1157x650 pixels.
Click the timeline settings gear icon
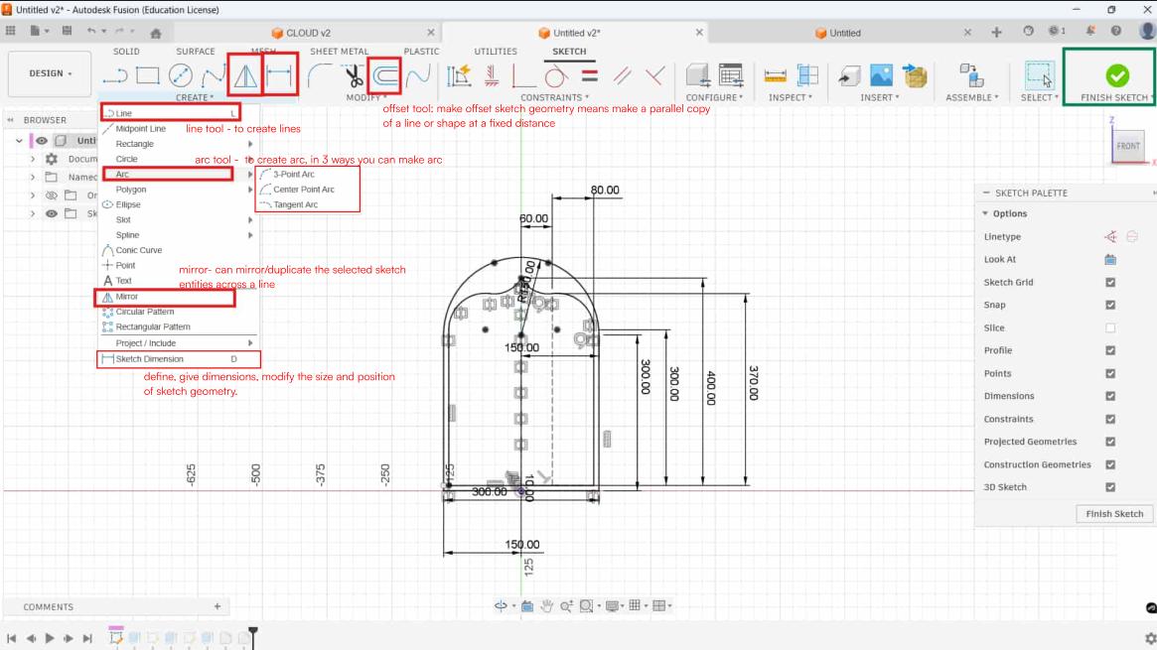pos(1150,638)
